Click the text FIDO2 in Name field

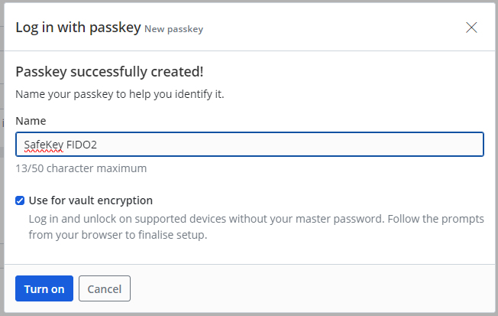(82, 144)
